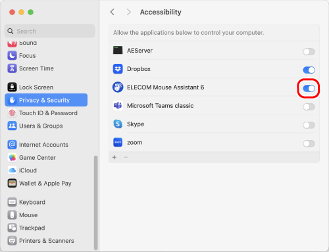This screenshot has height=252, width=329.
Task: Click the sidebar vertical scrollbar
Action: point(95,203)
